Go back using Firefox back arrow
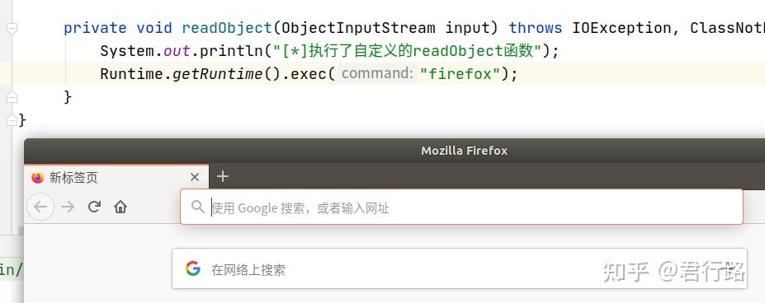The width and height of the screenshot is (765, 303). tap(40, 207)
